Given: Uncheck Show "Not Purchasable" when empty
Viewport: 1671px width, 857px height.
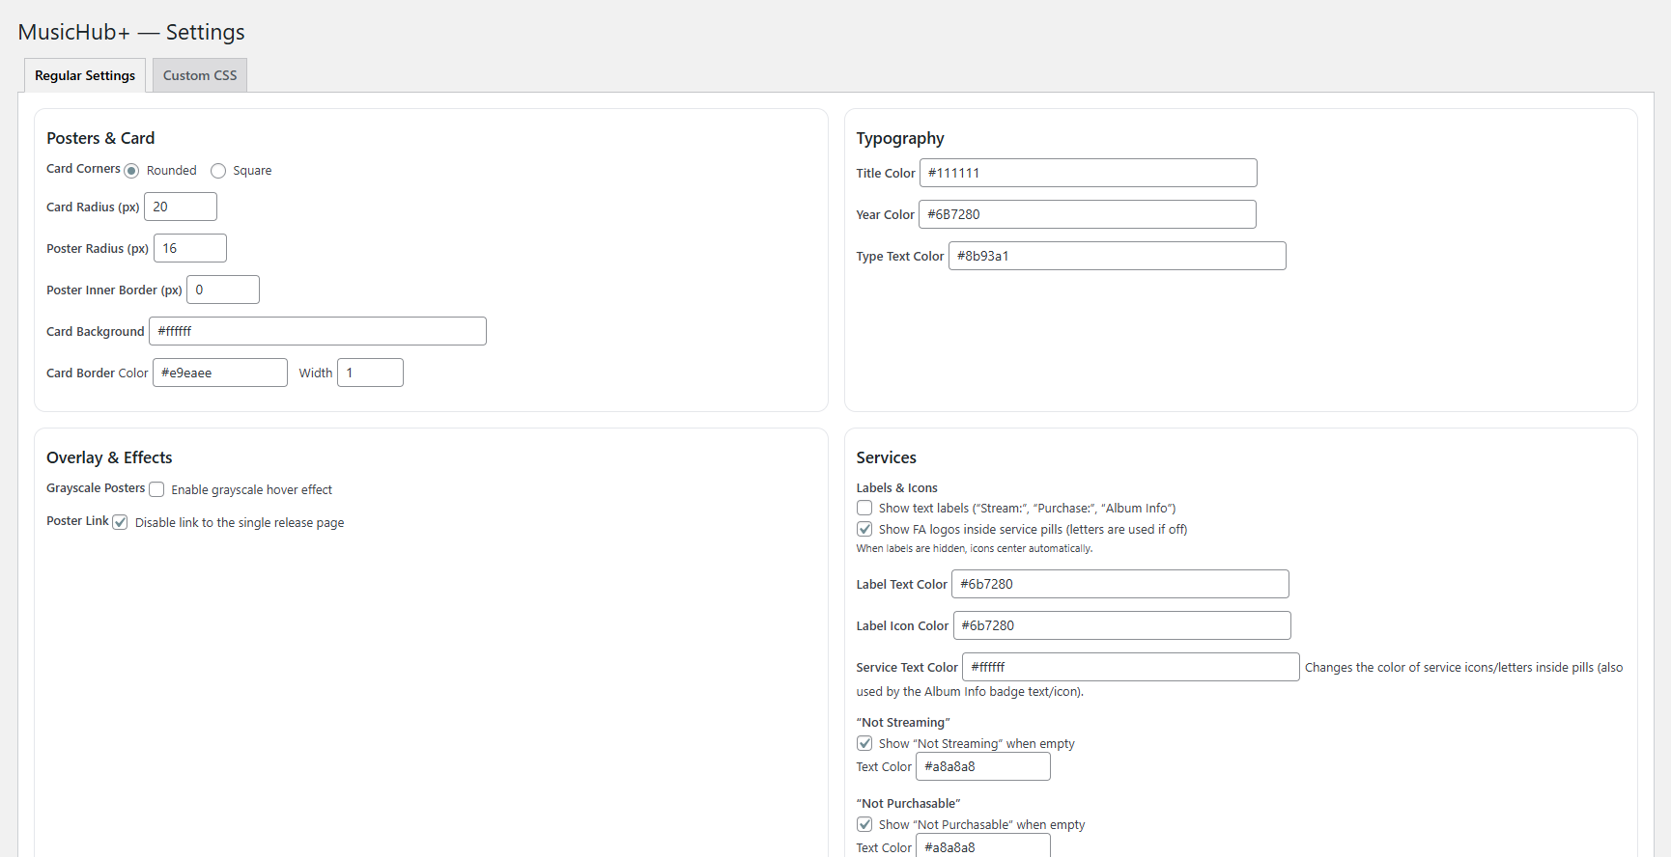Looking at the screenshot, I should pos(864,824).
